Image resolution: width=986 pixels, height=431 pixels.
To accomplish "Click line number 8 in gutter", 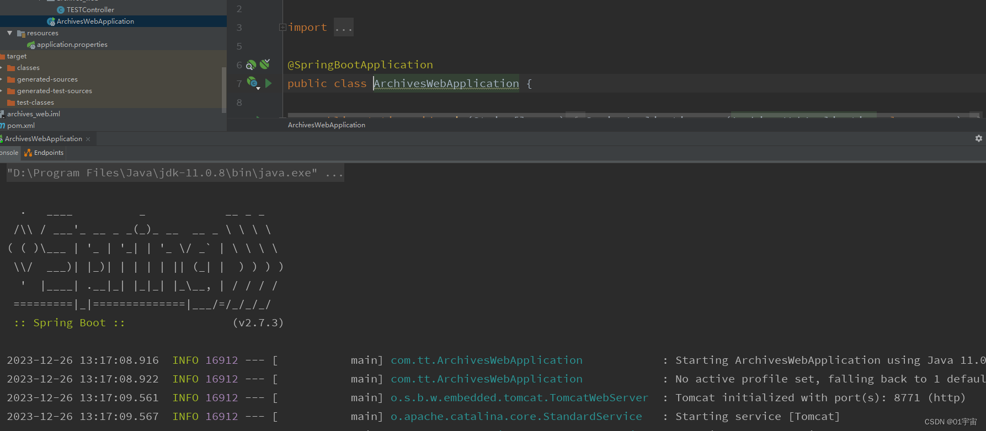I will pyautogui.click(x=239, y=103).
